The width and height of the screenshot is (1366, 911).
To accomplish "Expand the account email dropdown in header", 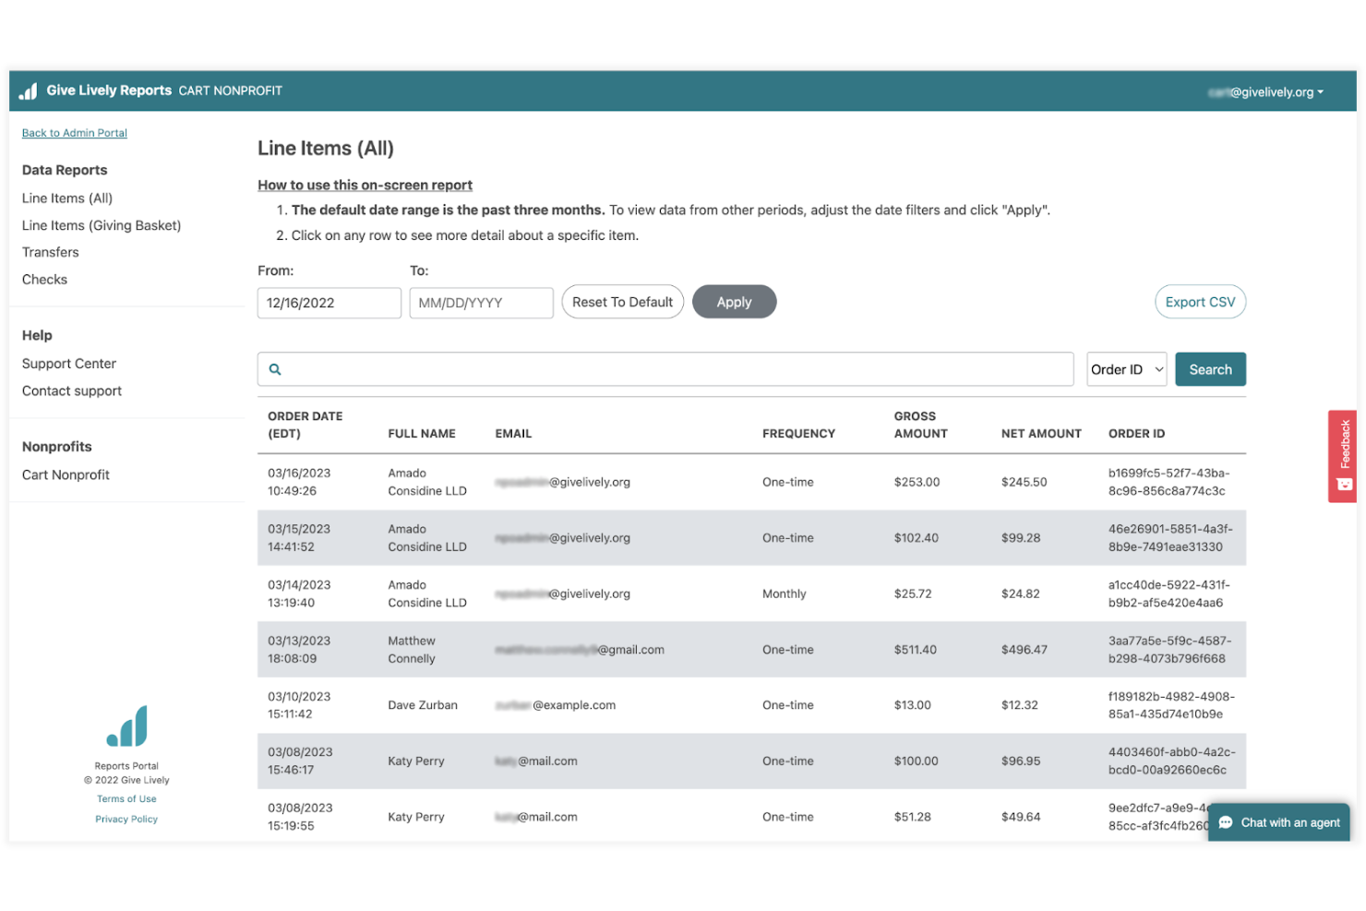I will click(x=1265, y=92).
